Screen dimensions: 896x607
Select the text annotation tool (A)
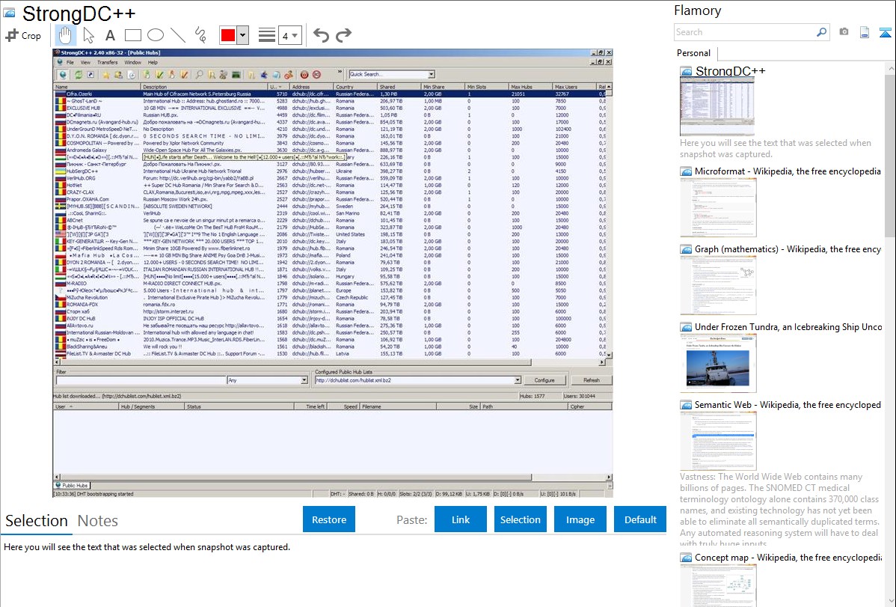tap(110, 35)
